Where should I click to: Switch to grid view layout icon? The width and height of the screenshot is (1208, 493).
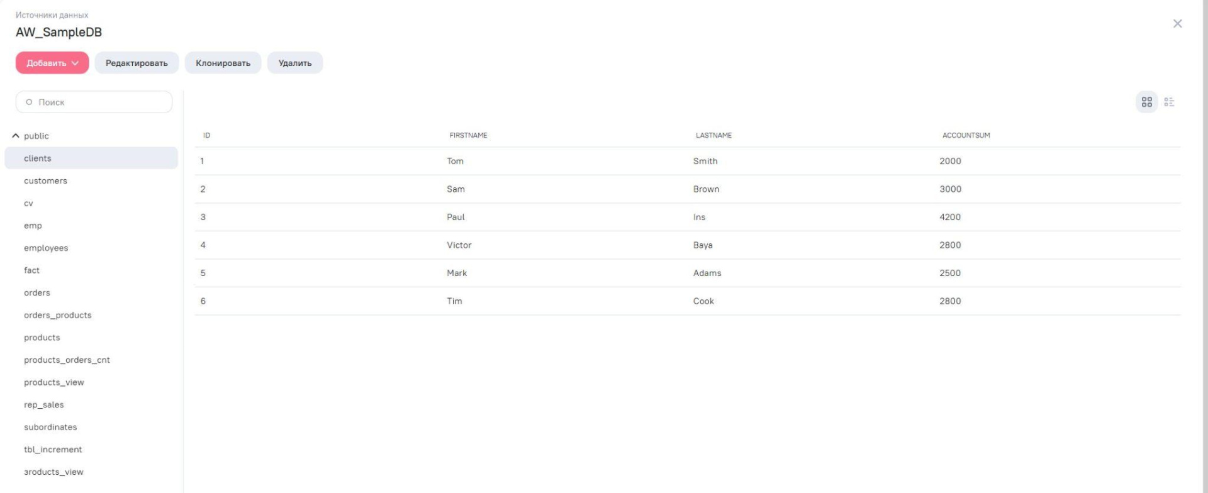(x=1146, y=102)
